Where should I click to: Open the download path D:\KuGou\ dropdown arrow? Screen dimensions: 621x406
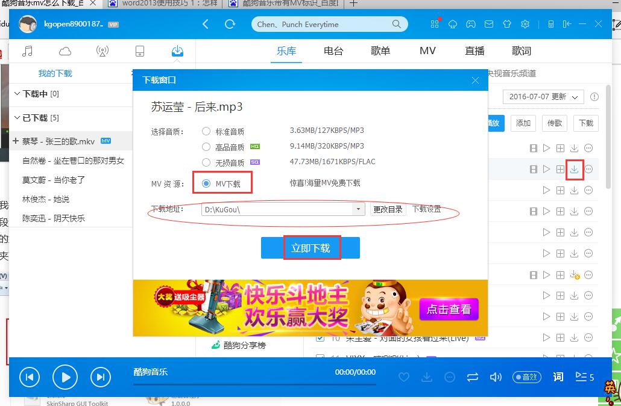click(358, 209)
